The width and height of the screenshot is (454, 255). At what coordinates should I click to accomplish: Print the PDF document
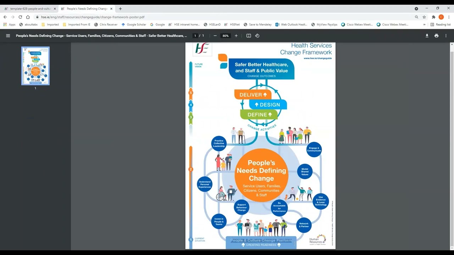(x=437, y=36)
